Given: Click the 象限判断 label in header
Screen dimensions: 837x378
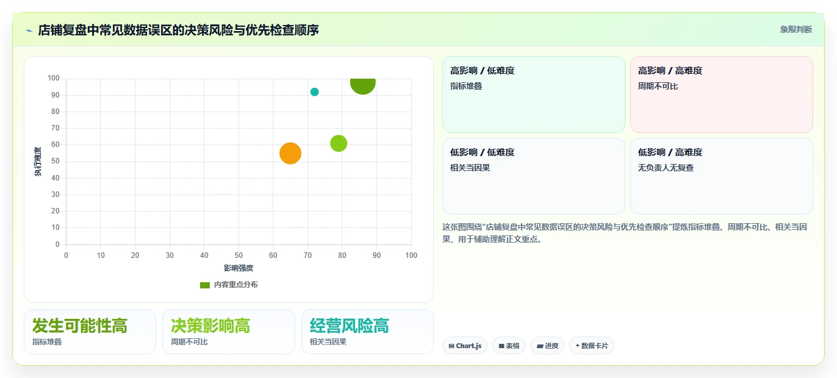Looking at the screenshot, I should [796, 29].
